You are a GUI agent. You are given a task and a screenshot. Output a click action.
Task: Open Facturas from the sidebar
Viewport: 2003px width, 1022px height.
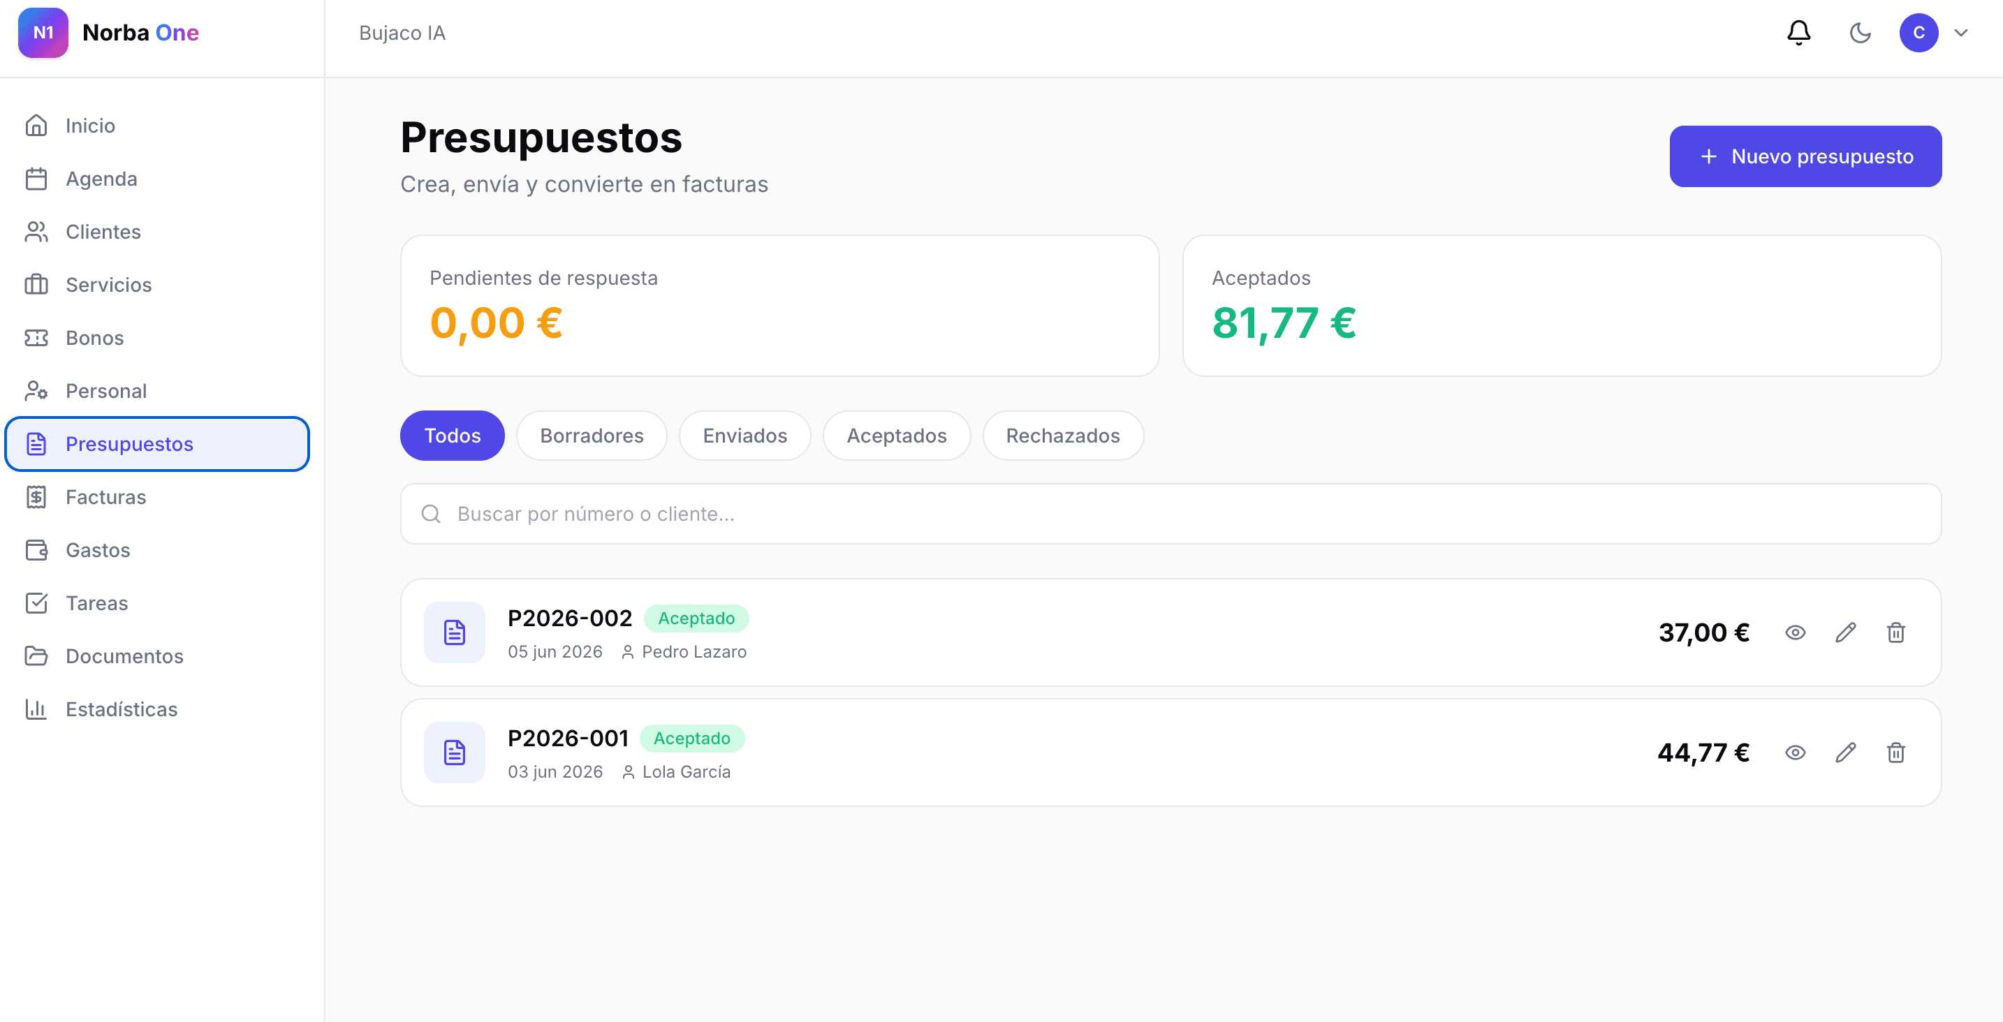pos(157,496)
